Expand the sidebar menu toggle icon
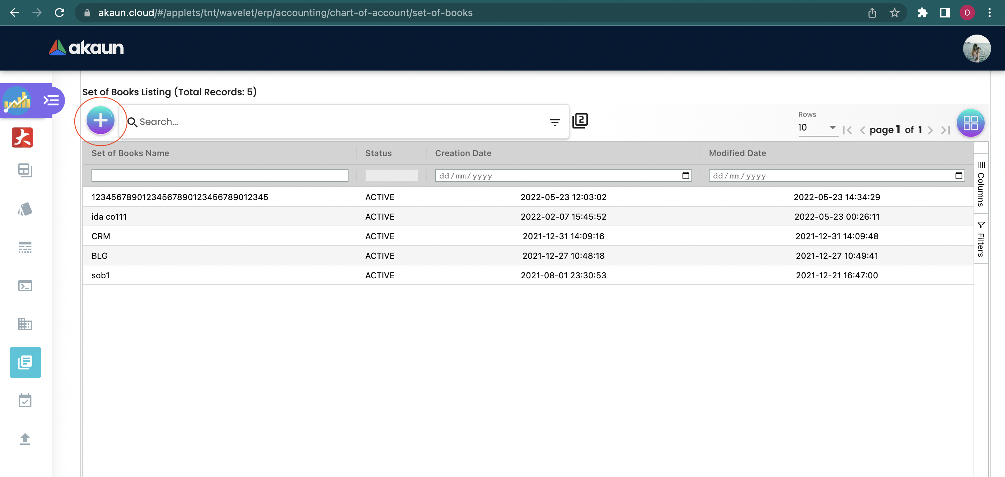The width and height of the screenshot is (1005, 477). 51,101
